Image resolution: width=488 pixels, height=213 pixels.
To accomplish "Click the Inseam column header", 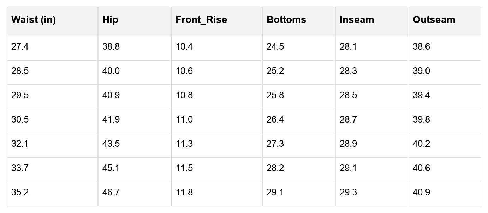I will click(x=357, y=20).
